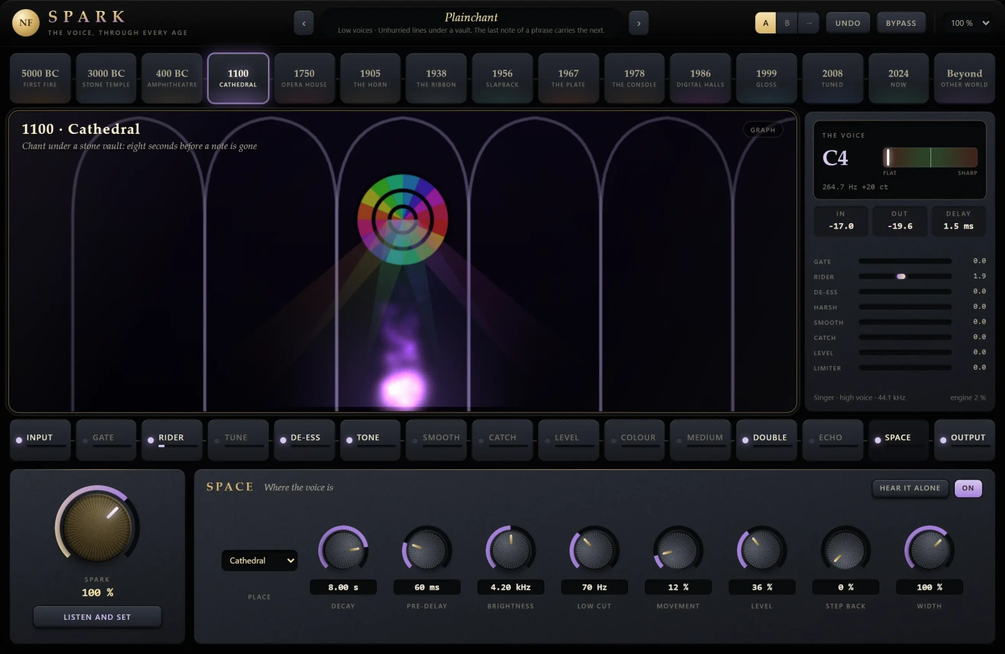
Task: Open the Output module tab
Action: click(x=965, y=439)
